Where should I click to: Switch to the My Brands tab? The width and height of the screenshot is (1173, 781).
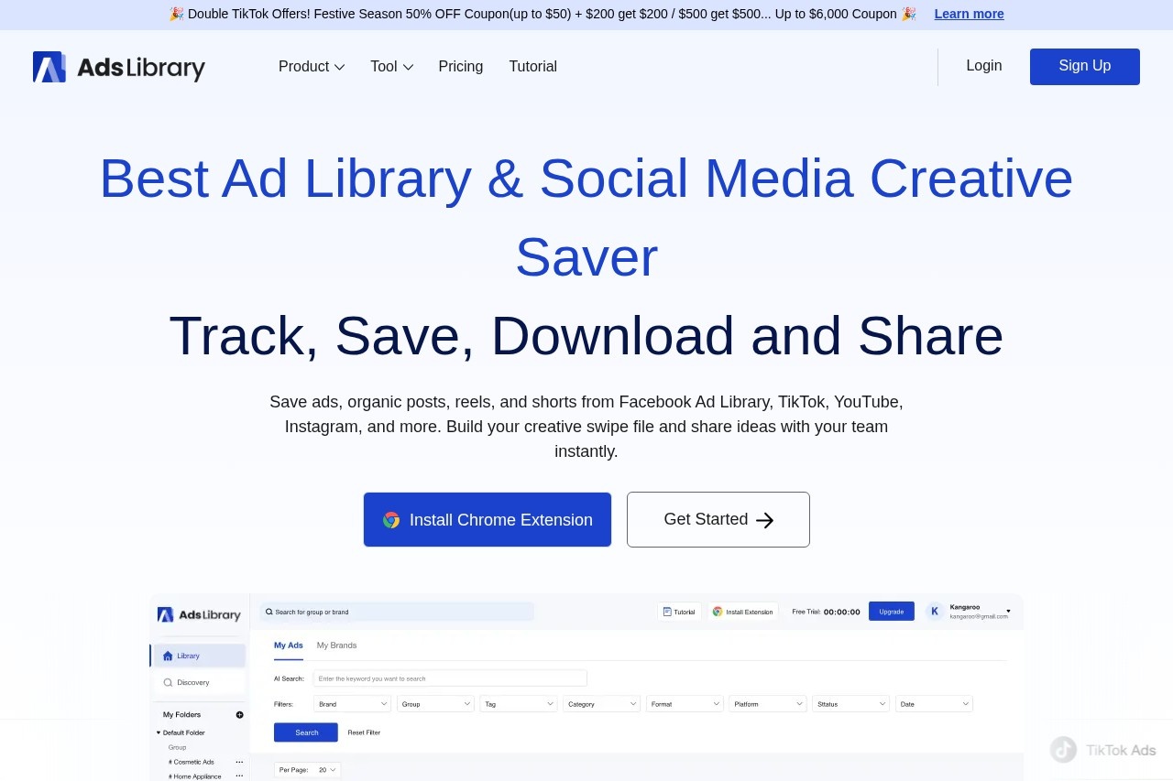point(336,645)
